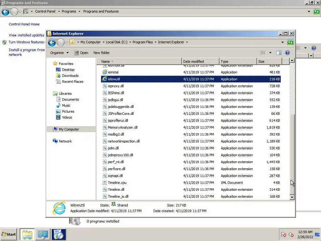Click the Start button
This screenshot has width=321, height=241.
pyautogui.click(x=9, y=234)
